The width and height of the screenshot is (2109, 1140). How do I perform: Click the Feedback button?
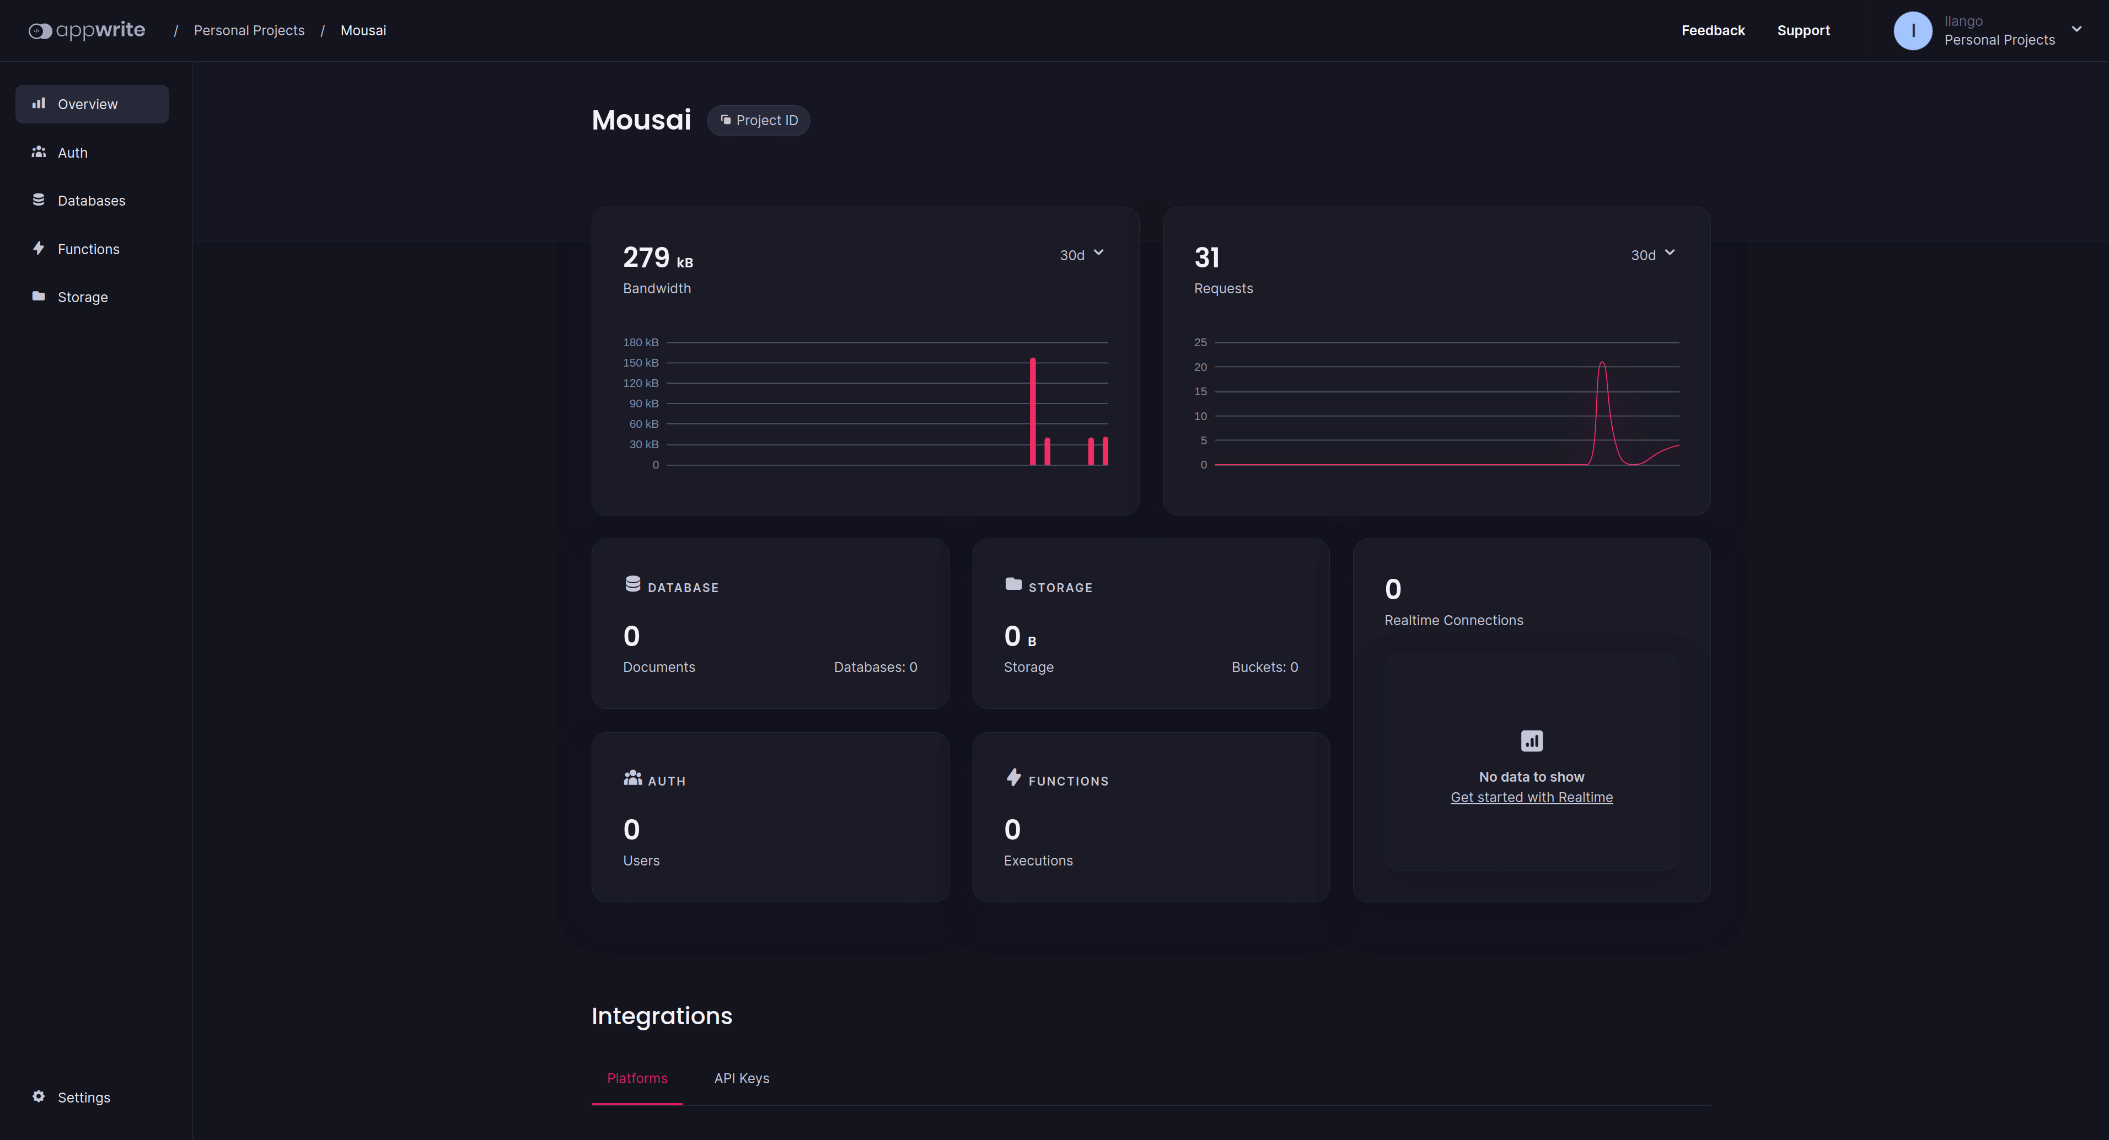1713,30
